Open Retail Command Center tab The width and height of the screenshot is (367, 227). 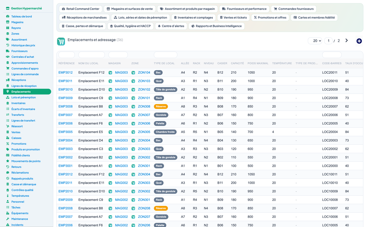(x=81, y=9)
